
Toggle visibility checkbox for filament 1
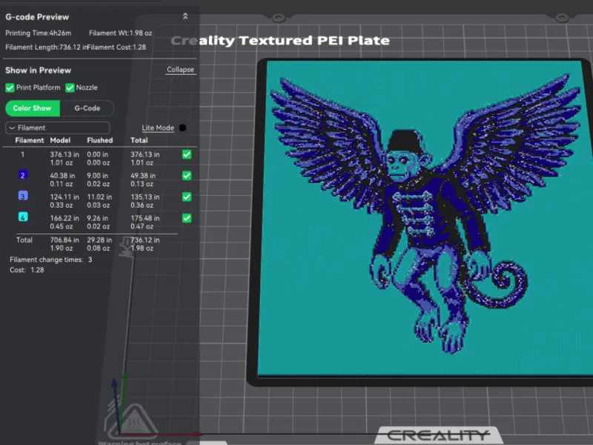[x=187, y=154]
